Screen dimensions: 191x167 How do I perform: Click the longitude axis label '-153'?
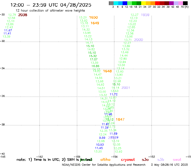[x=152, y=157]
